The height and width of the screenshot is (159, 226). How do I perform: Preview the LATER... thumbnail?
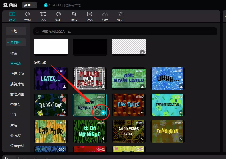tap(51, 79)
